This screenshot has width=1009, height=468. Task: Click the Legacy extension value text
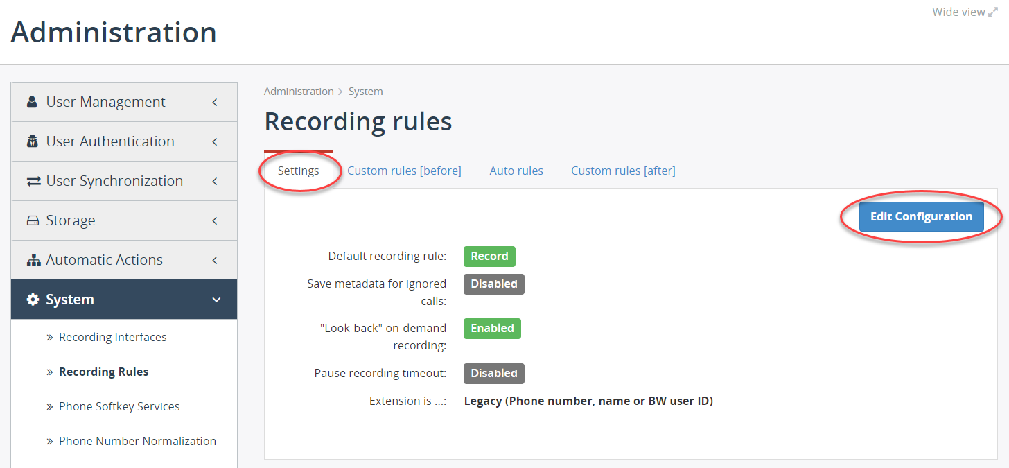(x=588, y=401)
